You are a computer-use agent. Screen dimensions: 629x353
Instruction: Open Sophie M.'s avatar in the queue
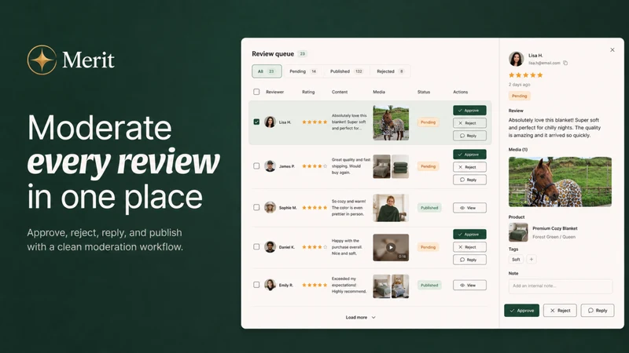[270, 207]
